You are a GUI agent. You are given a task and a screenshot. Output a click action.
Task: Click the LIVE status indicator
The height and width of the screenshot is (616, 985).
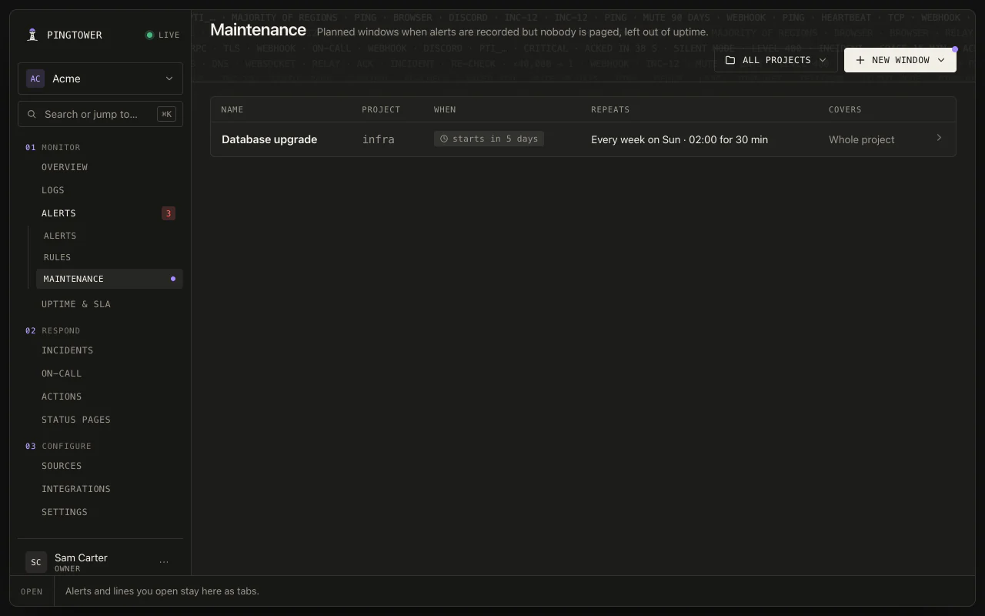click(x=162, y=35)
